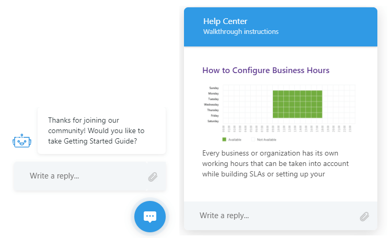Image resolution: width=392 pixels, height=238 pixels.
Task: Open the chat launcher bubble button
Action: click(150, 216)
